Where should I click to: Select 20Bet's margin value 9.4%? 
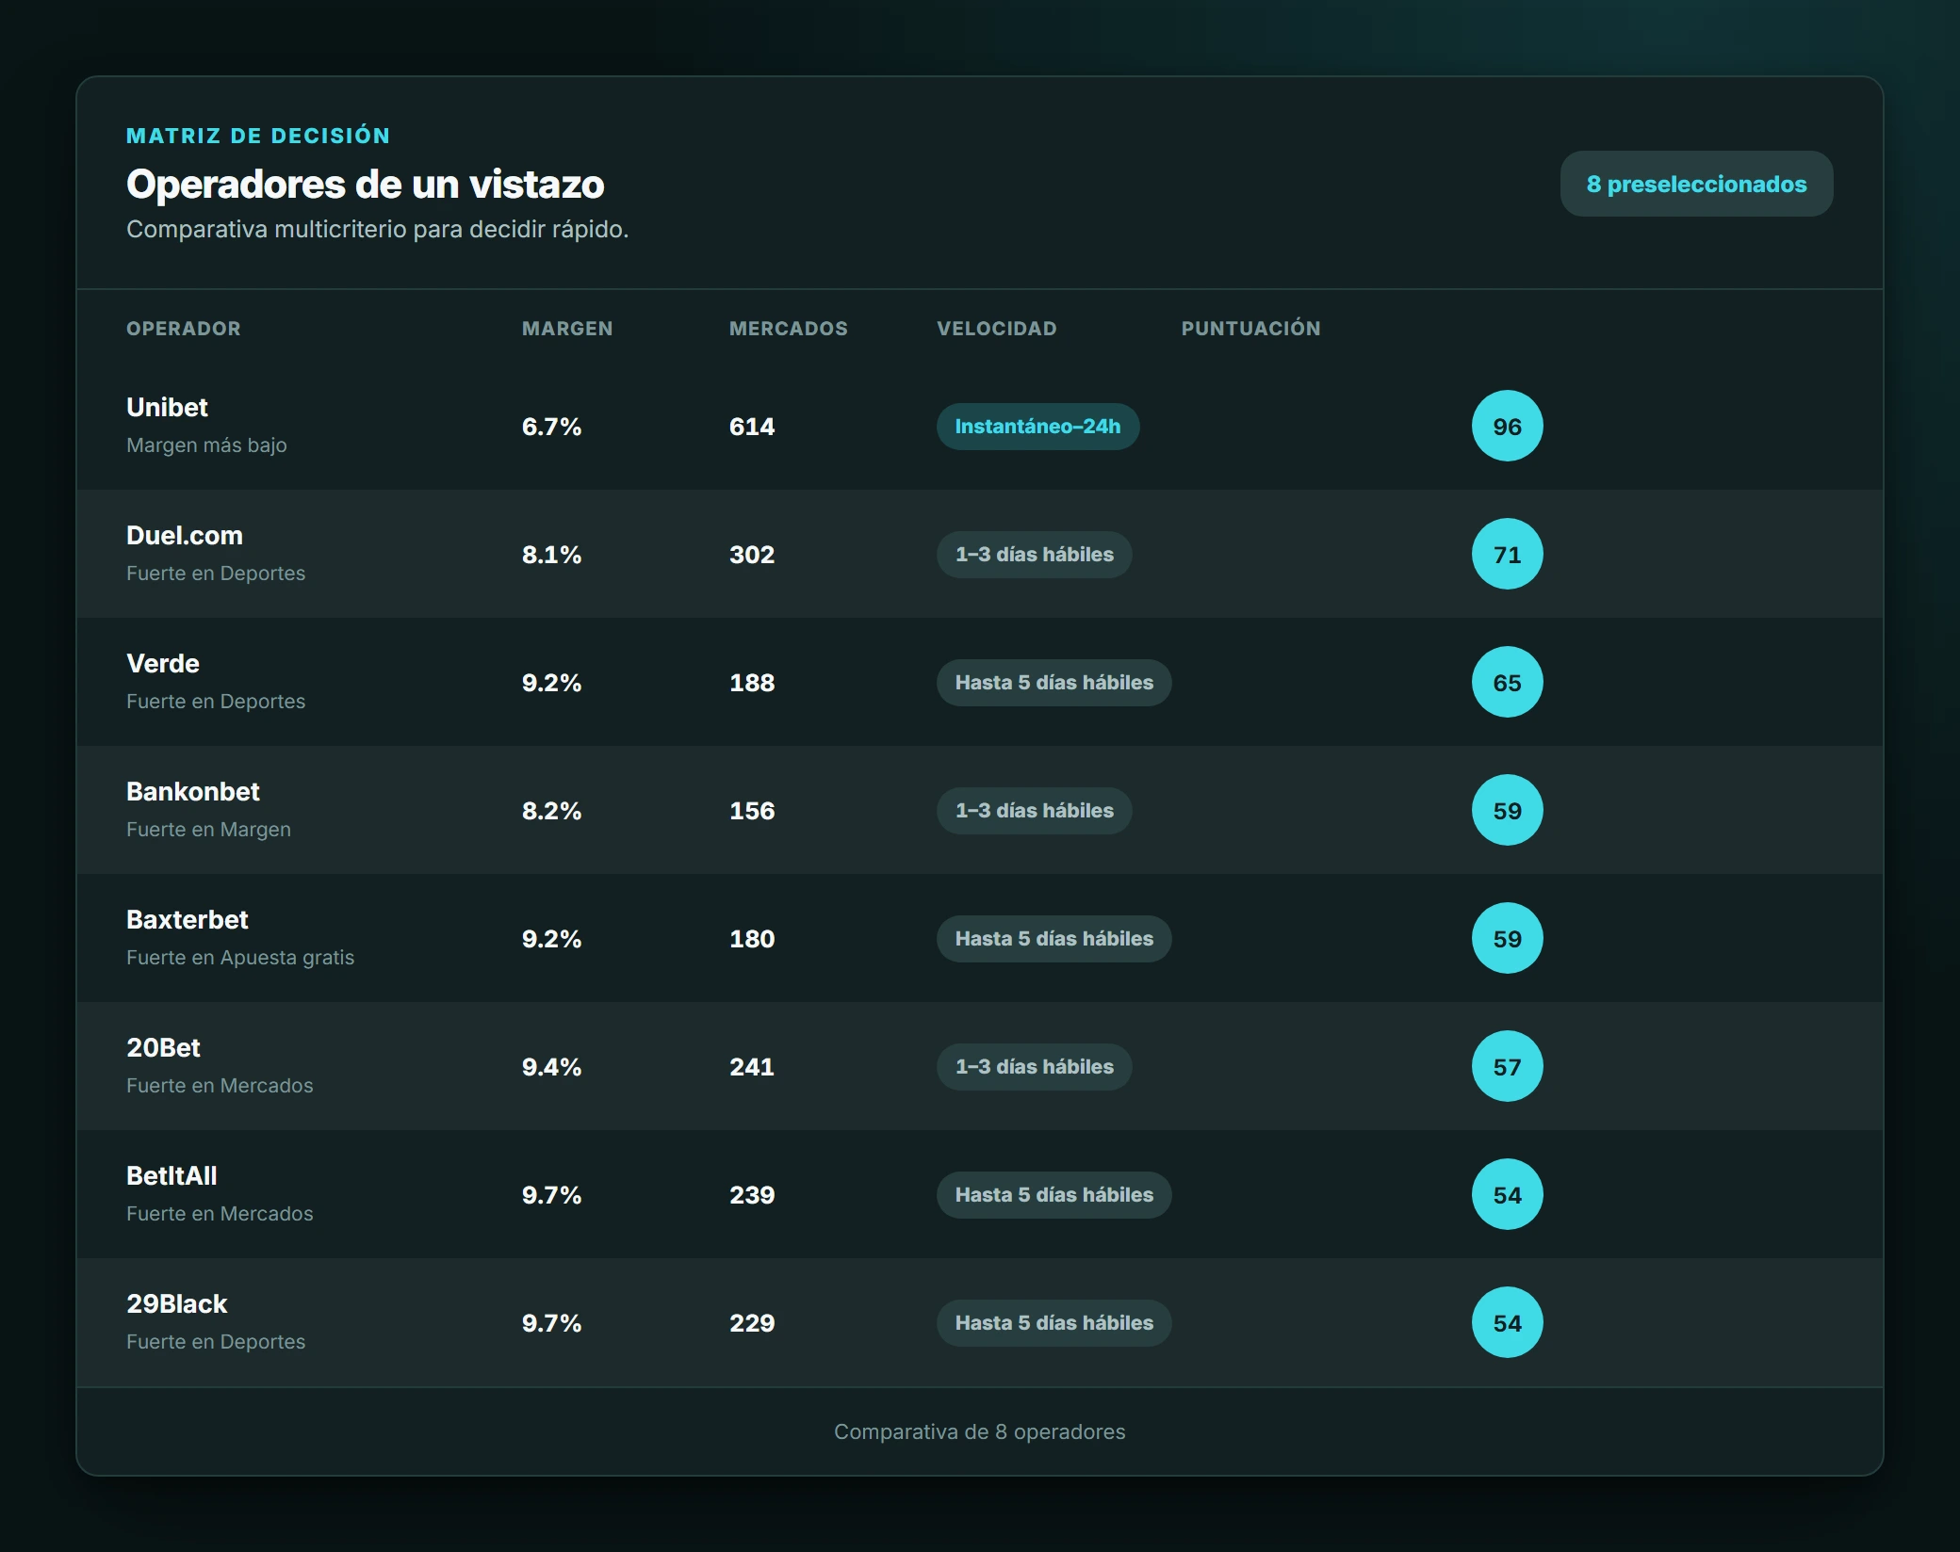[551, 1067]
